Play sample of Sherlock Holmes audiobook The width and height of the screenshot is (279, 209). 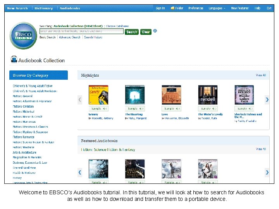[x=244, y=109]
